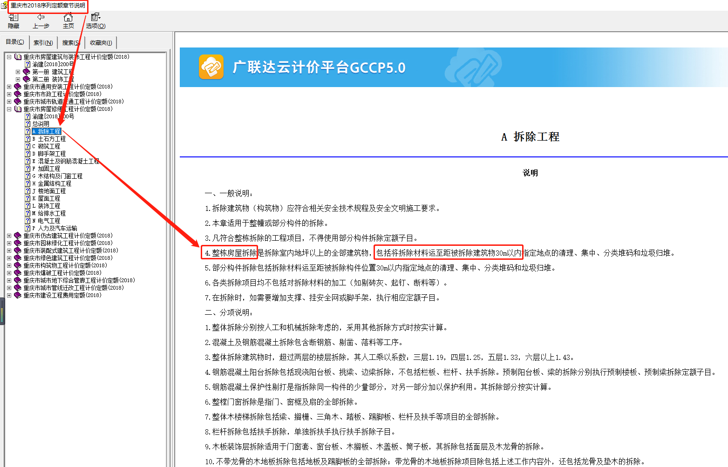Click topic page icon of B 土石方工程
This screenshot has height=467, width=728.
[27, 139]
